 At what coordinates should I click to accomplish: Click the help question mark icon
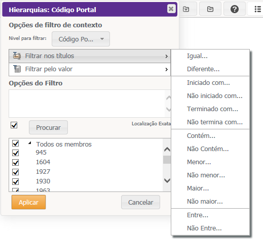point(235,9)
